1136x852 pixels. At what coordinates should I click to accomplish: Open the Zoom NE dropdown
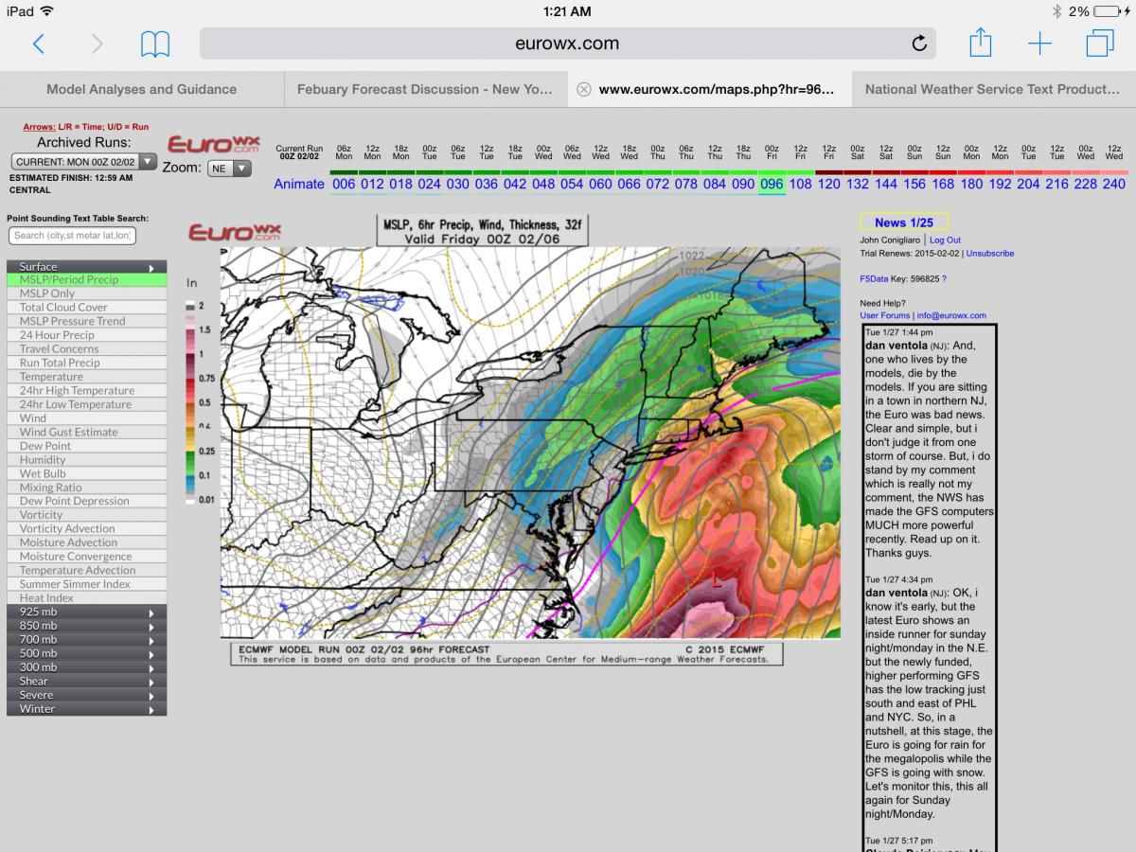230,169
